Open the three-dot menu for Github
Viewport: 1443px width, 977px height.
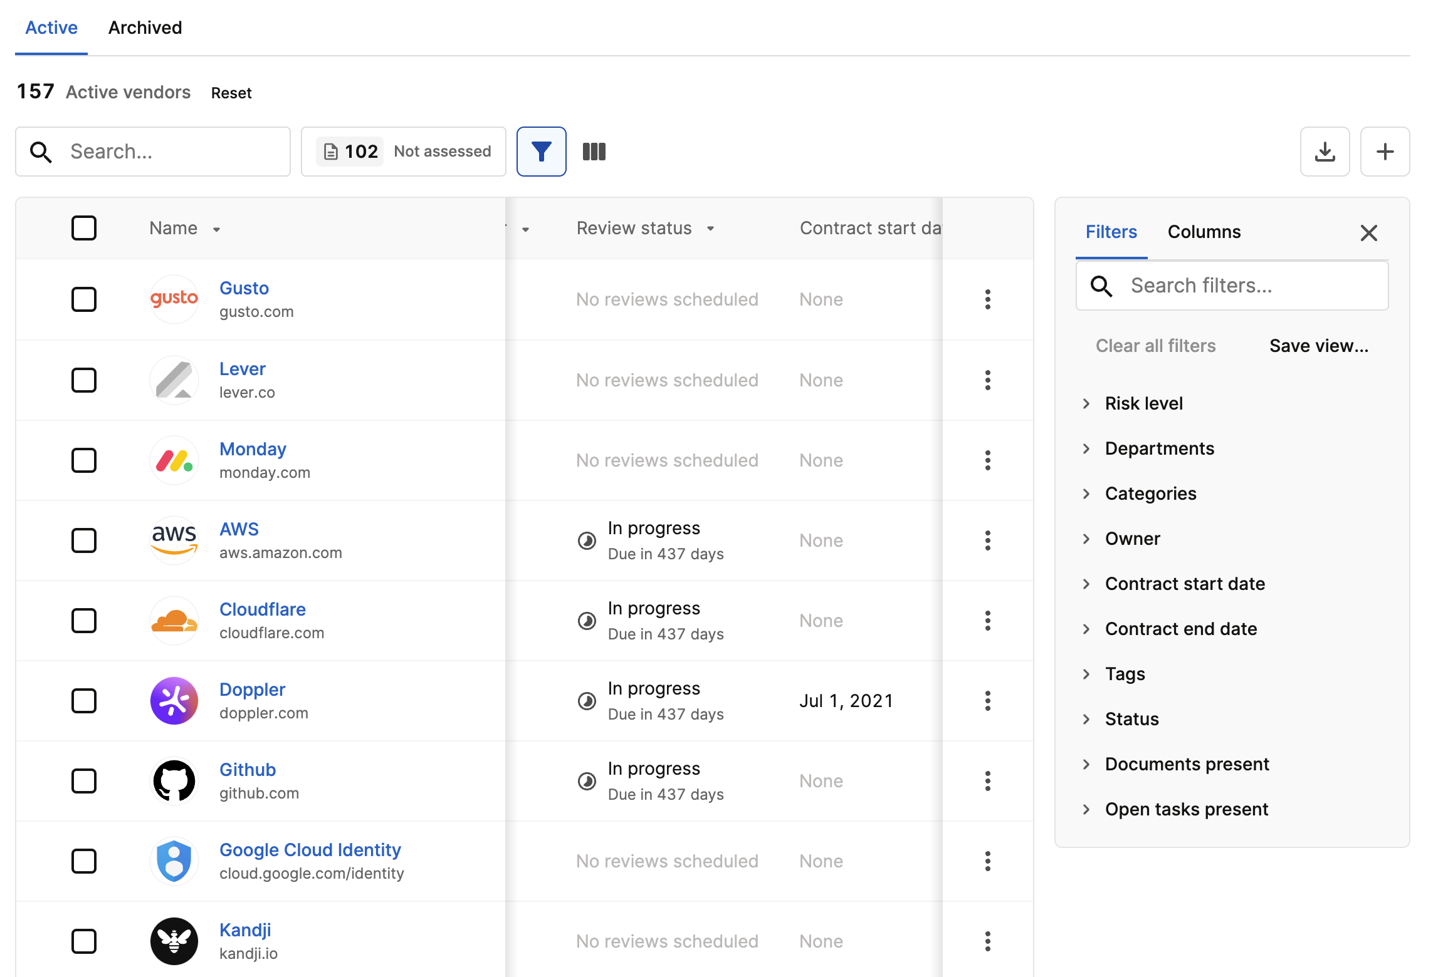click(x=987, y=781)
